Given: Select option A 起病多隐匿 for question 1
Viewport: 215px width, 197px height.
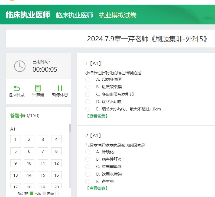Looking at the screenshot, I should coord(88,80).
